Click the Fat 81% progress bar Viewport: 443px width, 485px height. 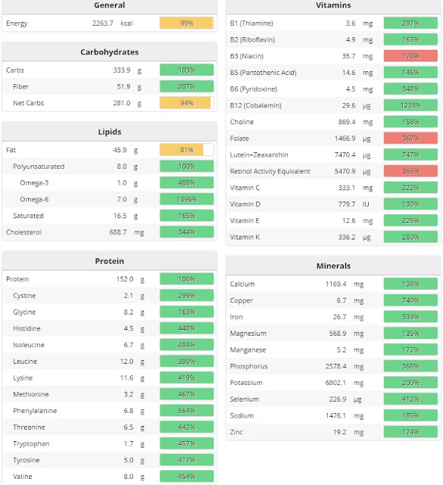[x=187, y=150]
